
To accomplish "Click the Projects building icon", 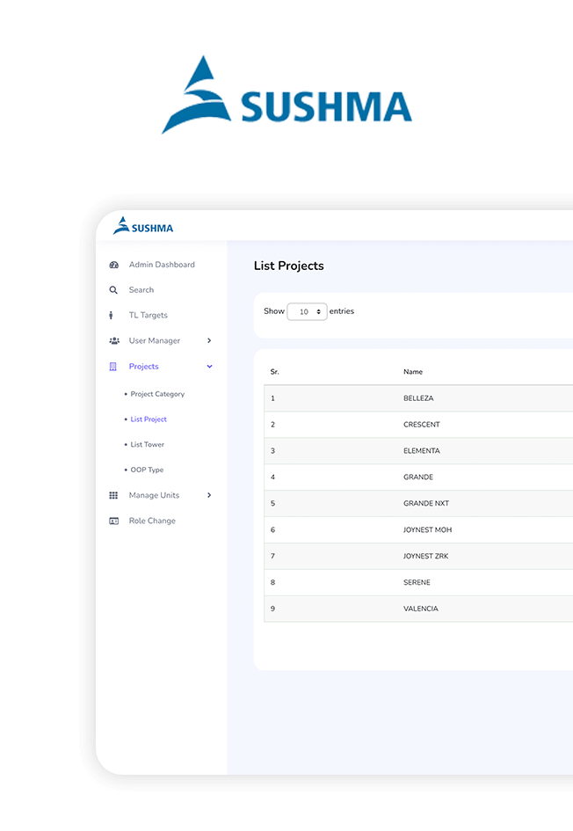I will pos(112,367).
